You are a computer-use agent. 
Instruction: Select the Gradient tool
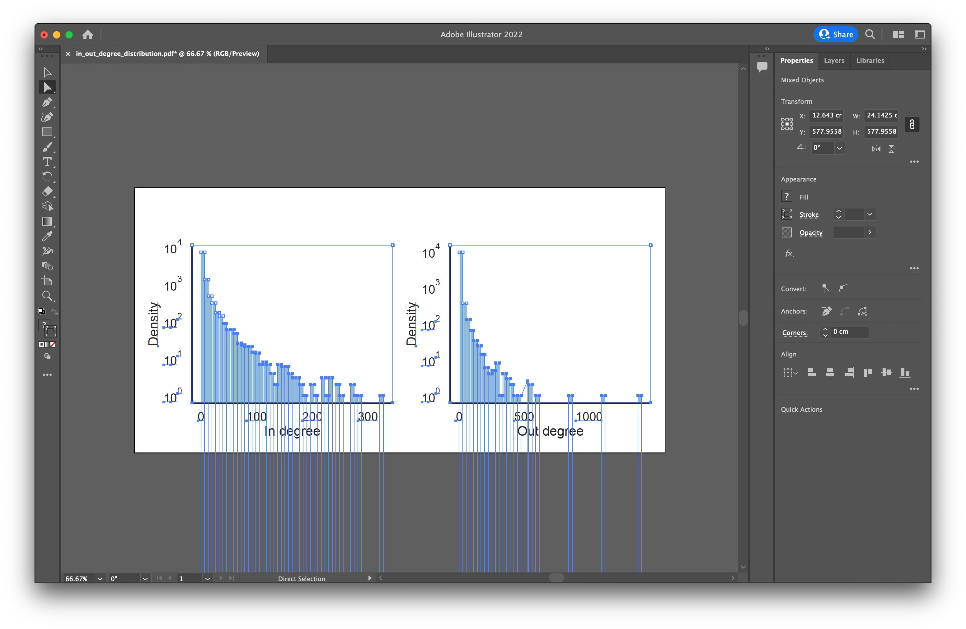[x=47, y=221]
